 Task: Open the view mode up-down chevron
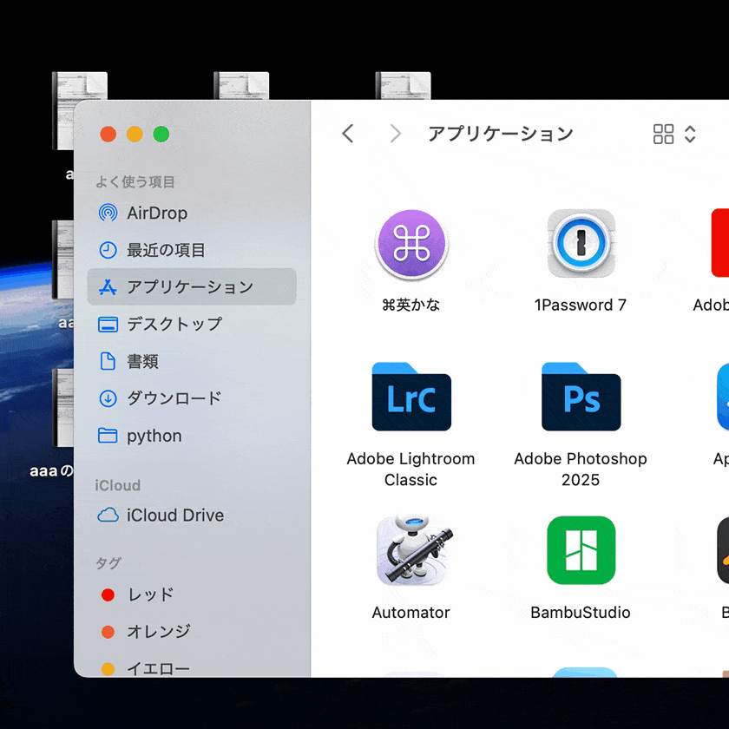click(x=691, y=134)
